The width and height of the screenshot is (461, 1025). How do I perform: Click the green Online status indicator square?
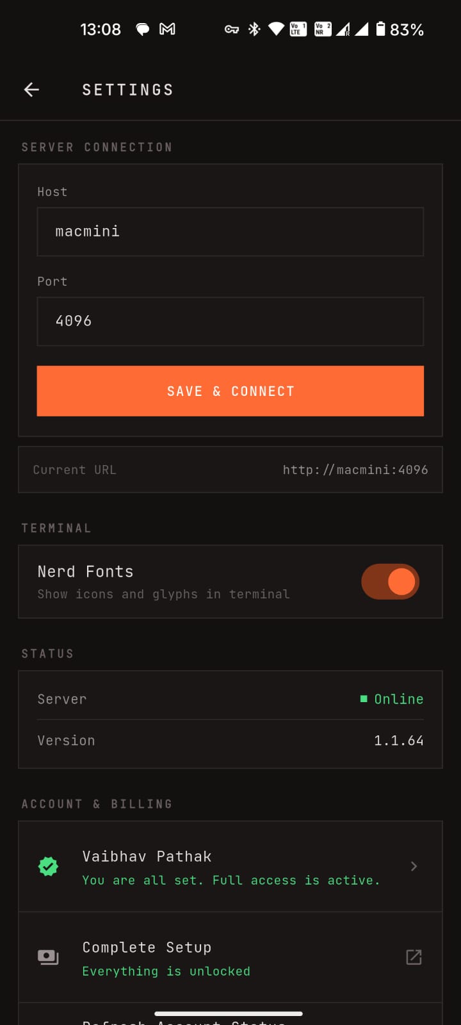coord(364,698)
